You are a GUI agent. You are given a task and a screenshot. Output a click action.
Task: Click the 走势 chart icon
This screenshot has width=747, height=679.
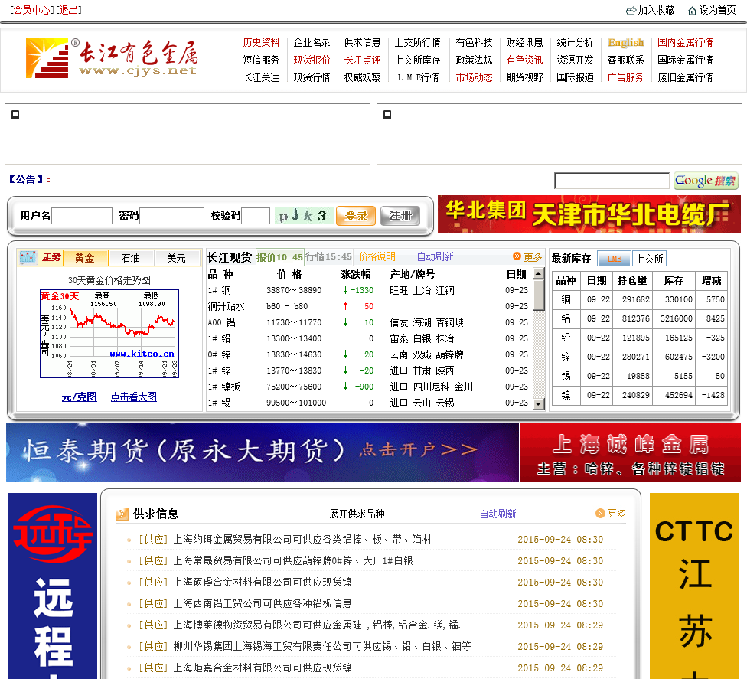coord(28,257)
